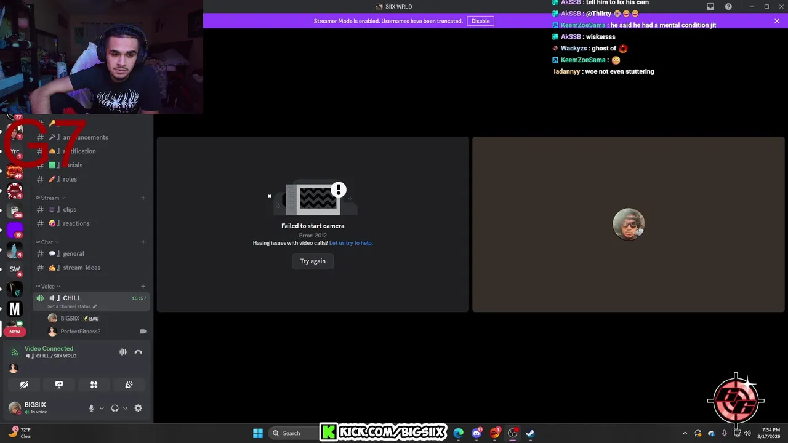
Task: Click the NEW mentions indicator
Action: coord(15,332)
